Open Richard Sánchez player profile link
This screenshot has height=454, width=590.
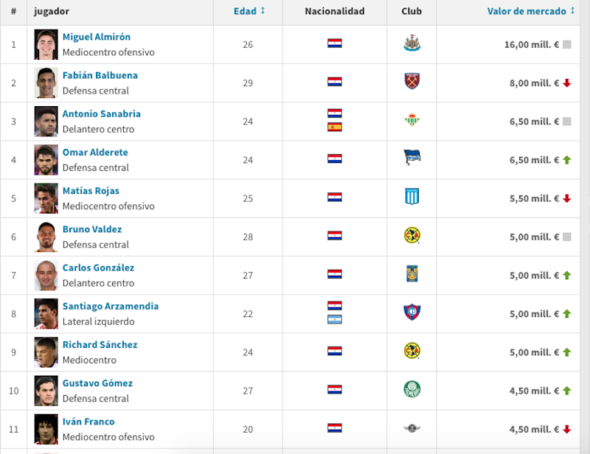100,344
